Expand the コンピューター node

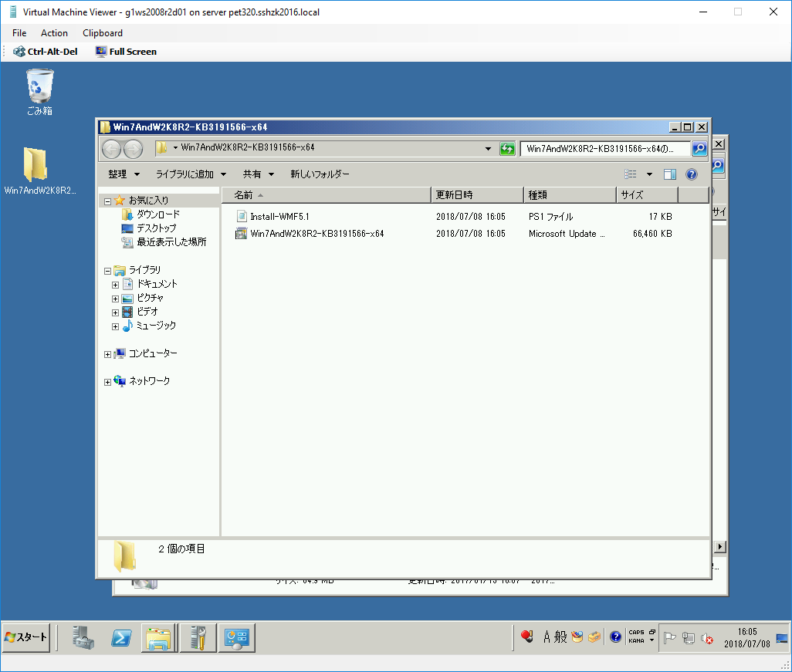point(107,354)
